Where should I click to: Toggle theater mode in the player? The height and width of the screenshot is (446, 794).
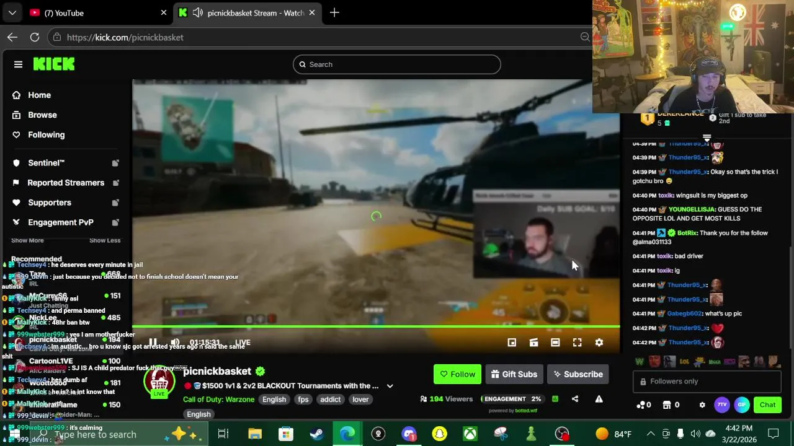click(x=555, y=342)
